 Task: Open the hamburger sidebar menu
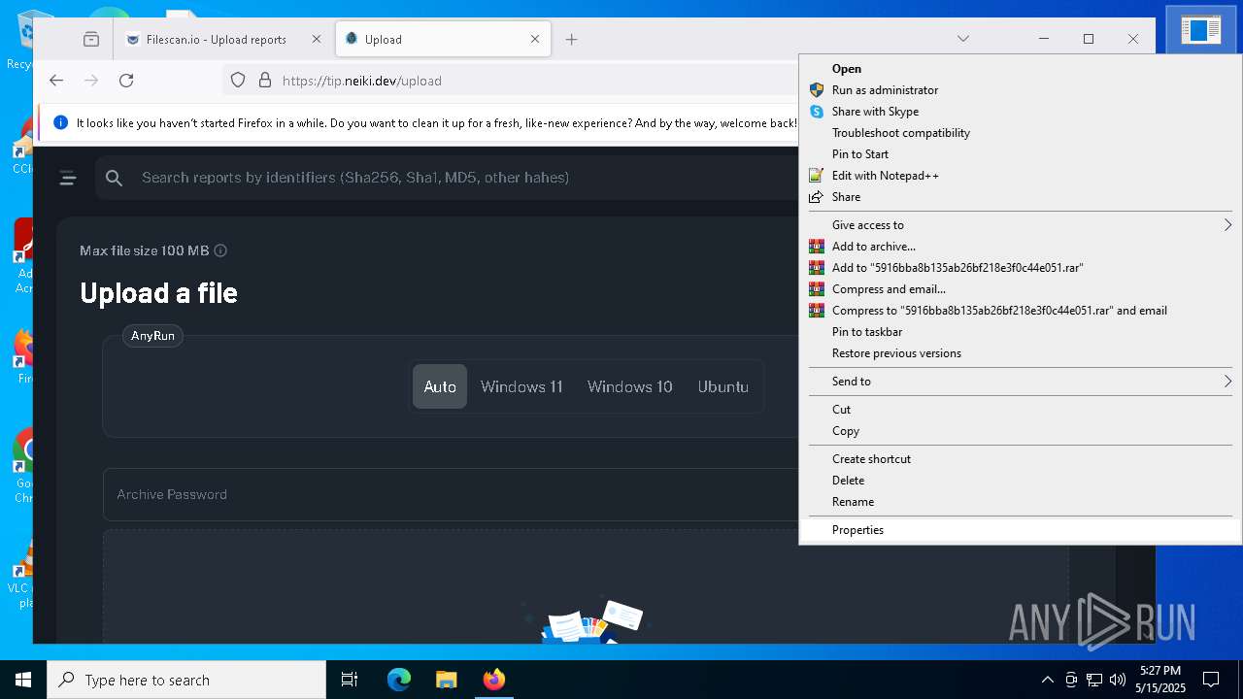point(67,178)
